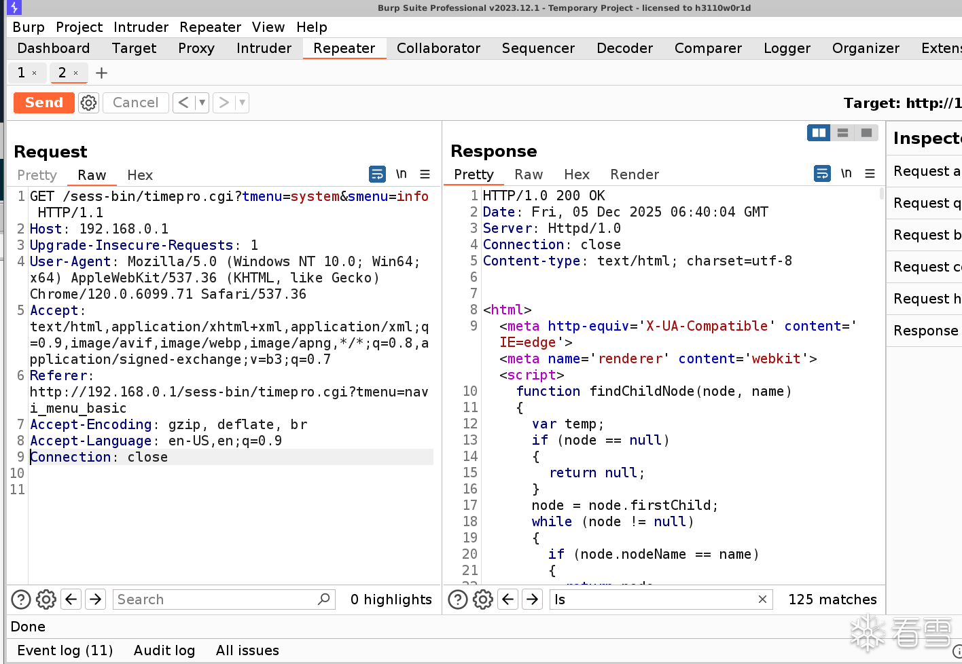962x664 pixels.
Task: Show Request in Hex view
Action: coord(140,175)
